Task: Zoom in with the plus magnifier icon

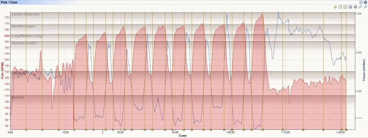Action: click(x=365, y=7)
